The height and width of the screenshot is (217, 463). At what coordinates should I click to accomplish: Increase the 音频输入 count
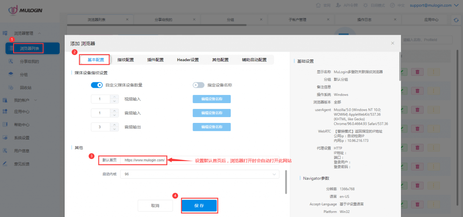[x=114, y=111]
